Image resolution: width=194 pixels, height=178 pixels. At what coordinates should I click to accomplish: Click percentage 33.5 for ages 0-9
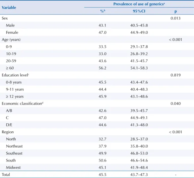point(102,47)
